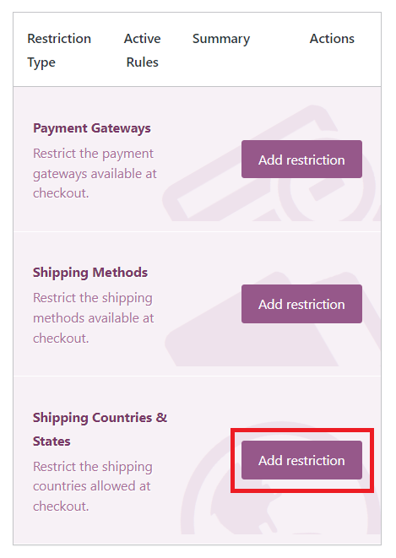Add restriction for Shipping Countries & States

301,460
